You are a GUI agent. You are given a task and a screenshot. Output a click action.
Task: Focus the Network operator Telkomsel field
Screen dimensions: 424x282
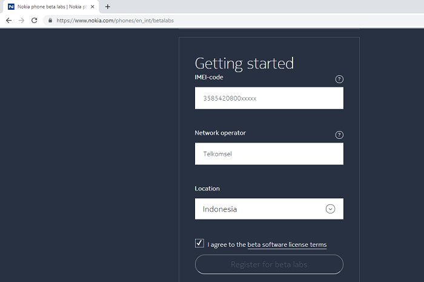[x=269, y=153]
